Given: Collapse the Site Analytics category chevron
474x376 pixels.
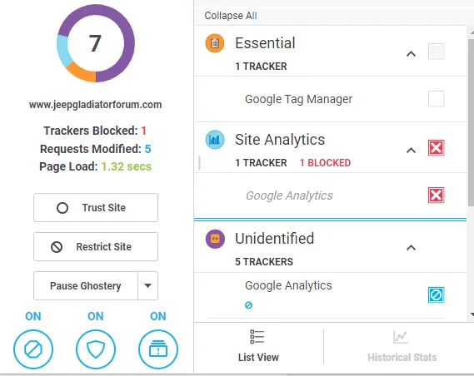Looking at the screenshot, I should (x=411, y=151).
